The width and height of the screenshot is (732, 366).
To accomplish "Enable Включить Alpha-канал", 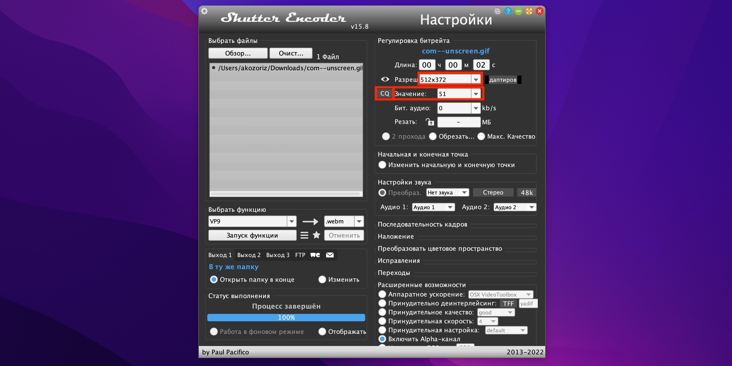I will click(x=383, y=339).
